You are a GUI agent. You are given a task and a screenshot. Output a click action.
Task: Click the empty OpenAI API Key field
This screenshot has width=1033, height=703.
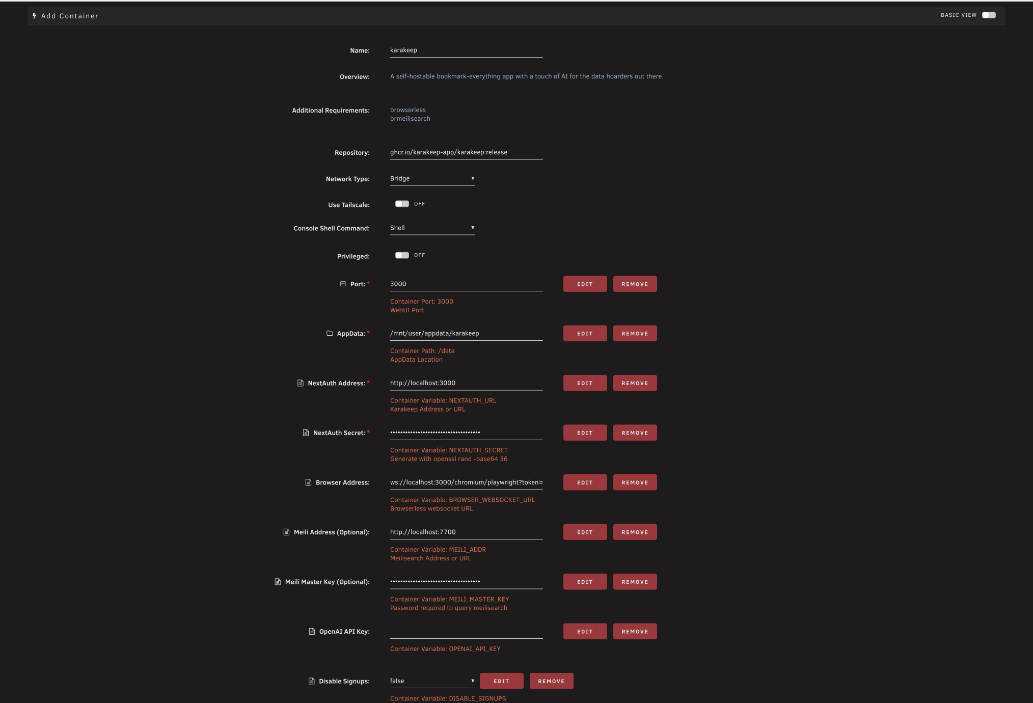[x=466, y=632]
